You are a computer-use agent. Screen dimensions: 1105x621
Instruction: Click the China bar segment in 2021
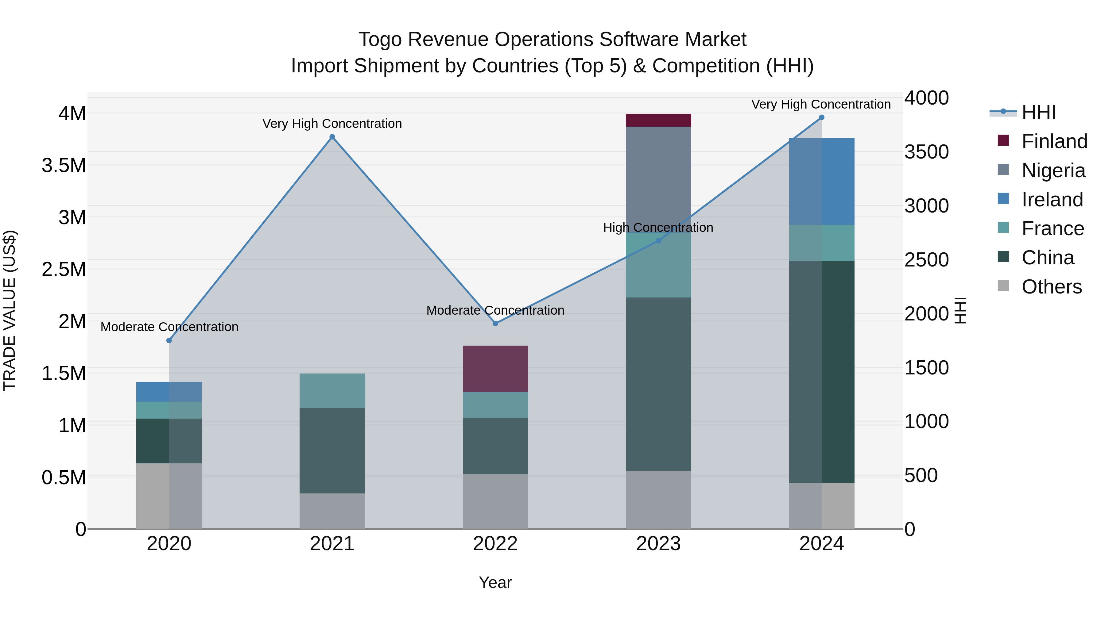click(x=332, y=451)
